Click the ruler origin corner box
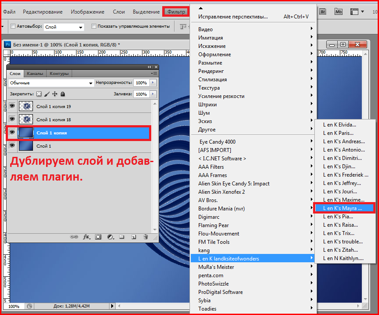The image size is (379, 315). tap(7, 53)
